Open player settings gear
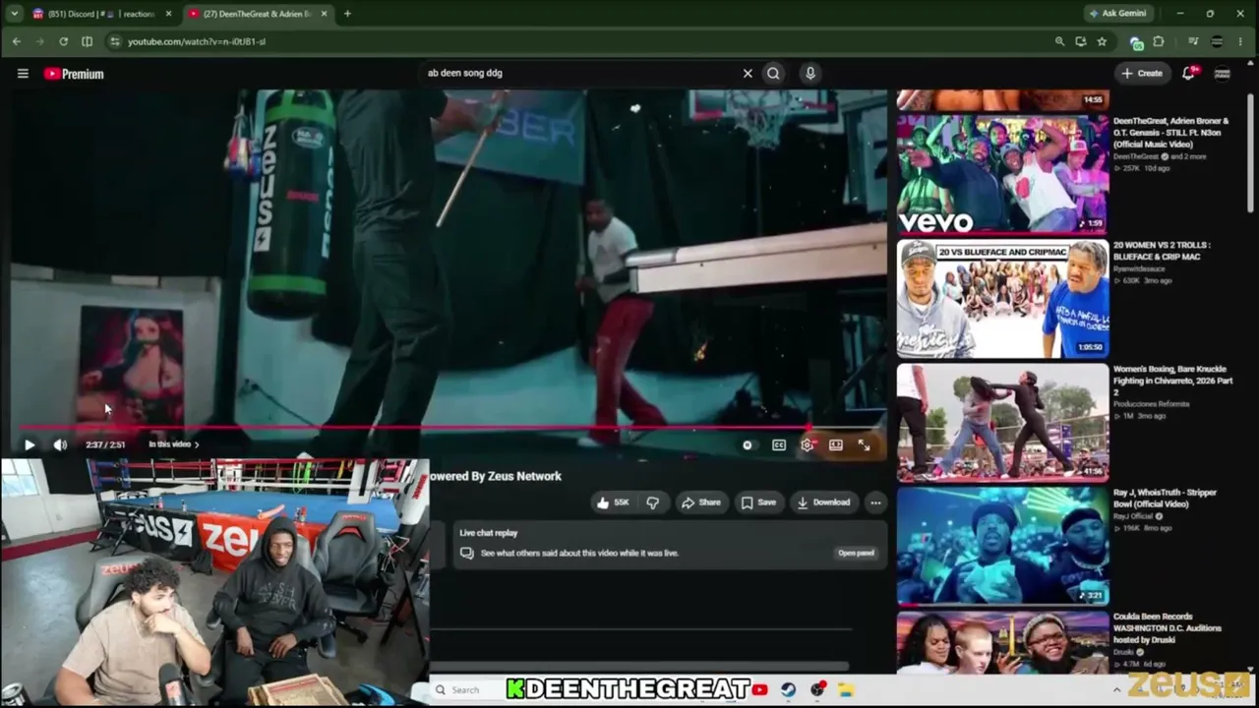 pyautogui.click(x=808, y=445)
